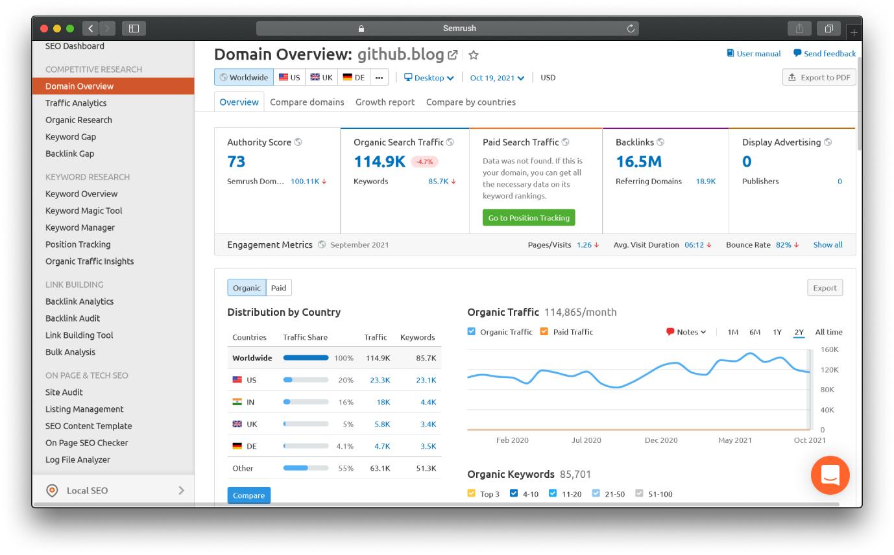The image size is (894, 555).
Task: Click the Export to PDF button
Action: [819, 77]
